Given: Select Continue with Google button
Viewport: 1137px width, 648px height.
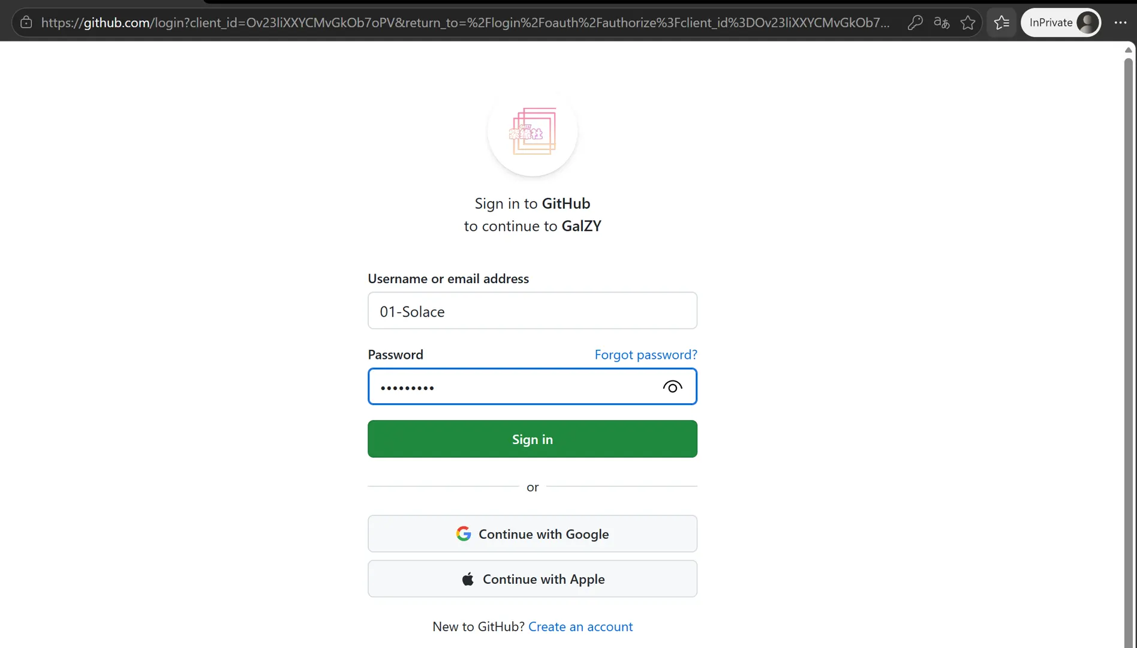Looking at the screenshot, I should click(533, 533).
